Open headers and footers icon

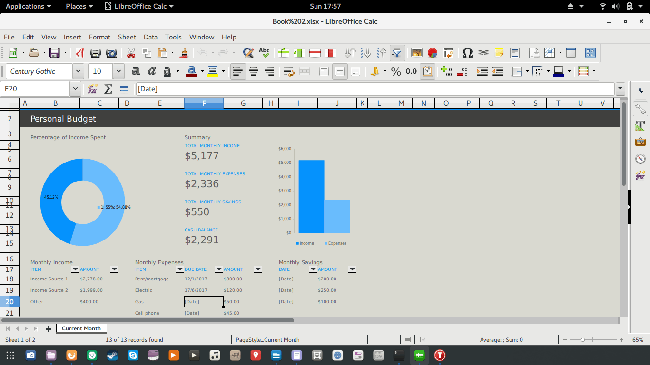pyautogui.click(x=515, y=53)
